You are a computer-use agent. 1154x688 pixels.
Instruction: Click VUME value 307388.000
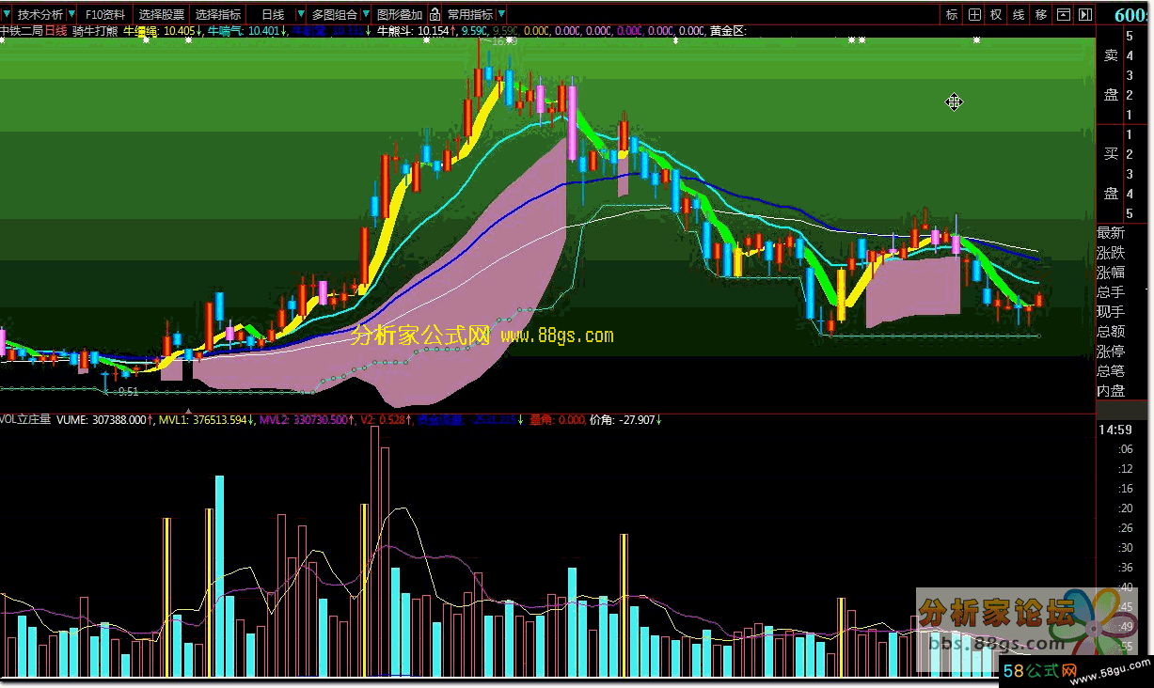pyautogui.click(x=119, y=419)
